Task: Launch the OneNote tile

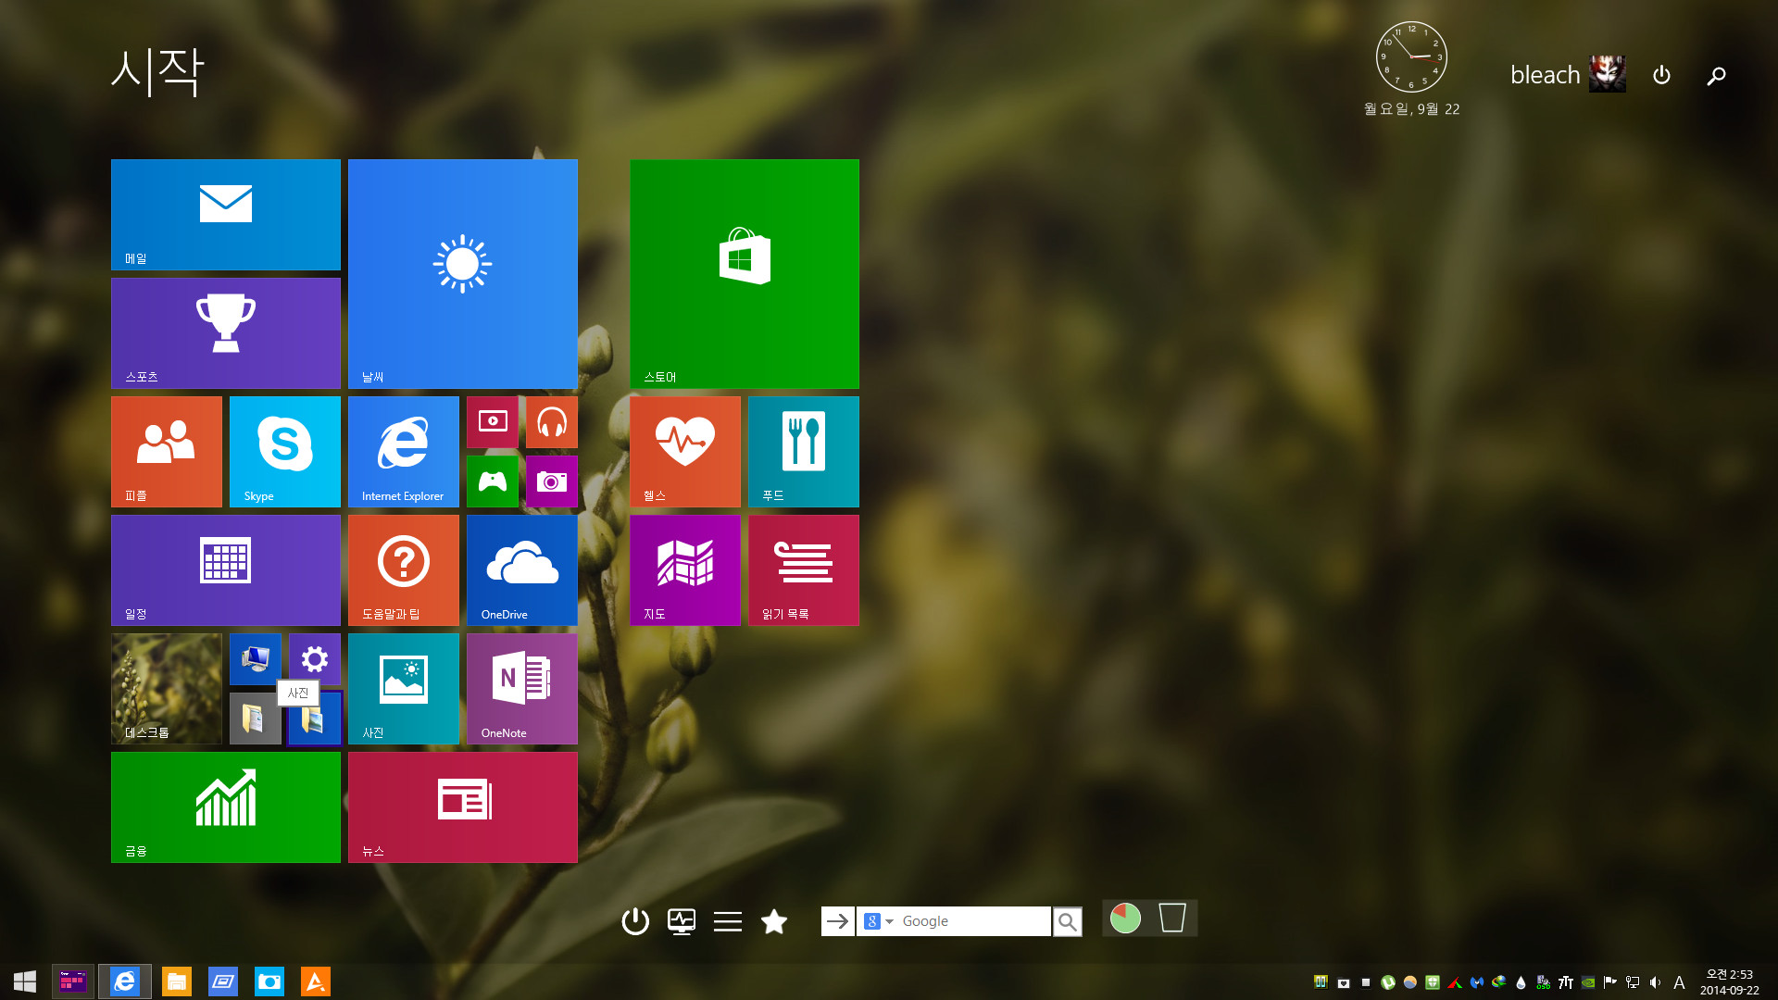Action: pos(522,689)
